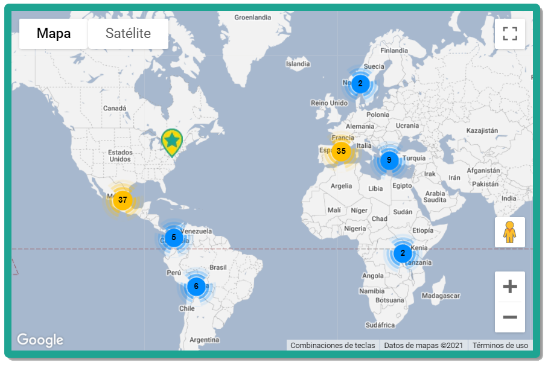Click the Estados Unidos label

(x=120, y=156)
